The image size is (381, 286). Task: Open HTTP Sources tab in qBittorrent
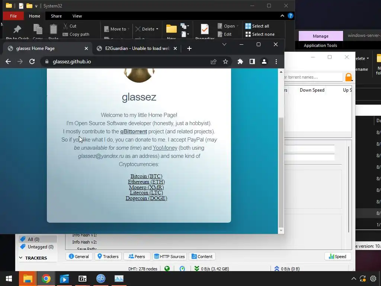pyautogui.click(x=169, y=257)
